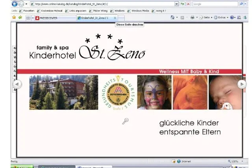252x168 pixels.
Task: Open the search provider dropdown arrow
Action: 245,4
